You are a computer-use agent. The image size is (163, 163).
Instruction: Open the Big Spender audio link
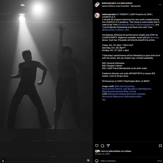(136, 6)
